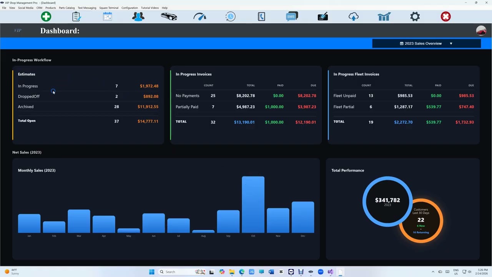Screen dimensions: 492x277
Task: Click the invoices total $13,190.01
Action: pyautogui.click(x=244, y=122)
